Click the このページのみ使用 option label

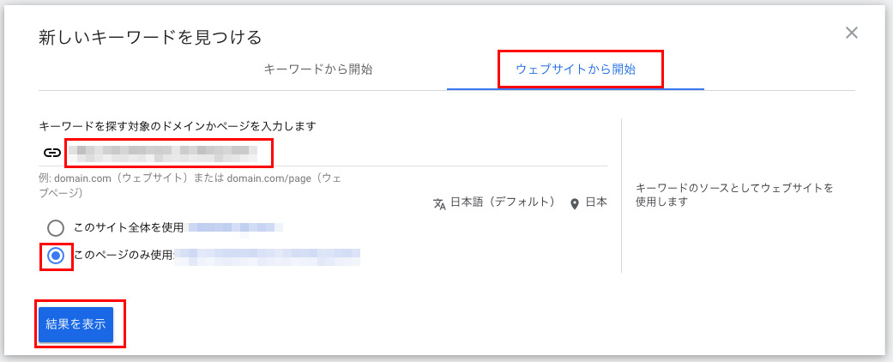(x=123, y=256)
